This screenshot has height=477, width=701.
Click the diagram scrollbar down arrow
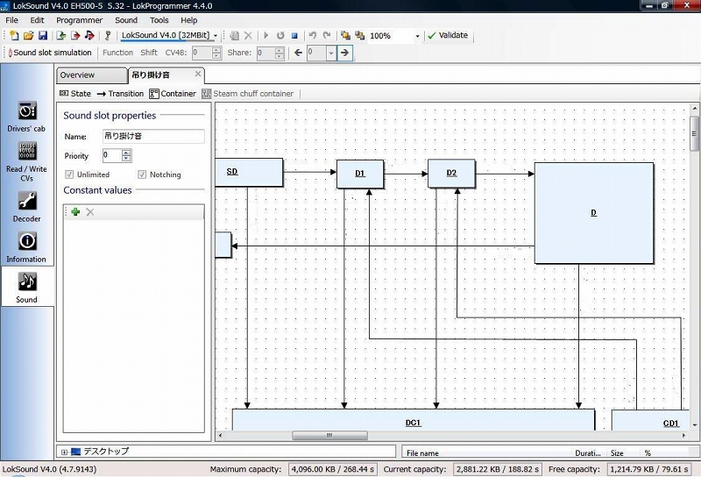tap(694, 425)
